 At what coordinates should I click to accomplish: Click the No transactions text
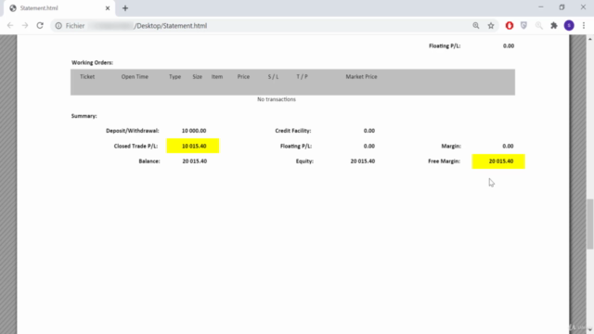pyautogui.click(x=277, y=99)
